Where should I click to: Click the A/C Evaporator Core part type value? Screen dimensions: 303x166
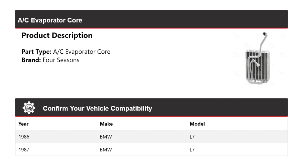click(x=82, y=52)
